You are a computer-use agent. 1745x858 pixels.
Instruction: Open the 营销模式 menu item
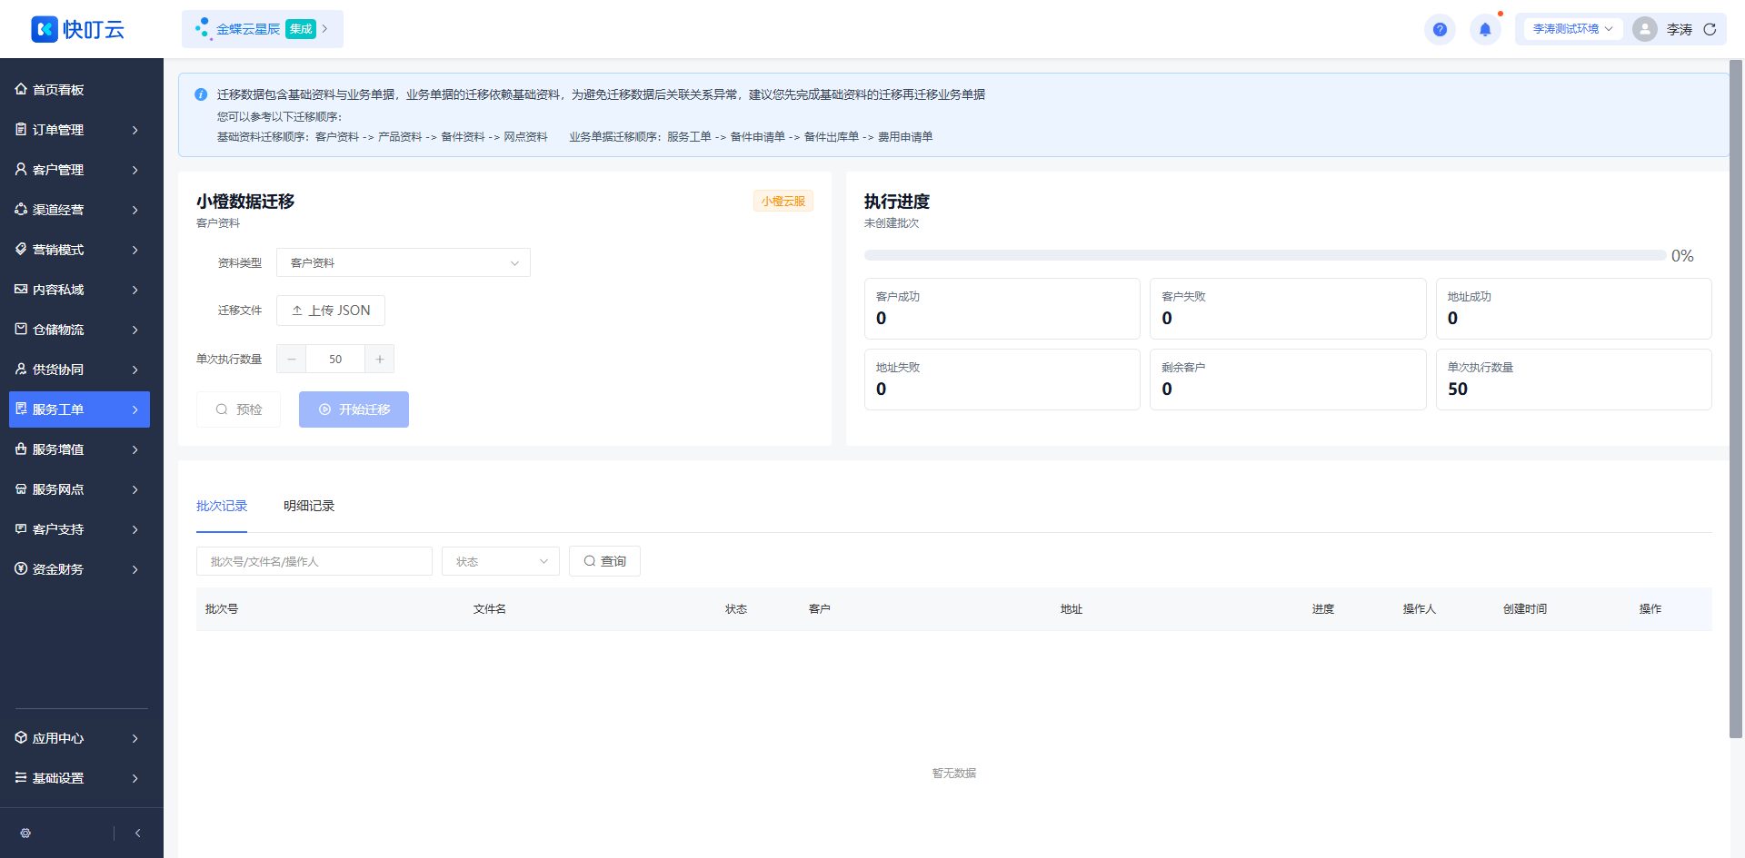[79, 250]
